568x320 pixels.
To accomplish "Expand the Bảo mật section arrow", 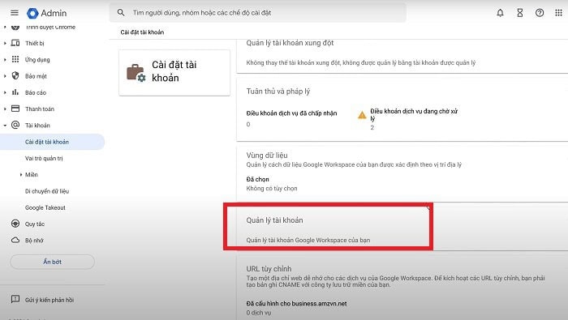I will coord(5,76).
